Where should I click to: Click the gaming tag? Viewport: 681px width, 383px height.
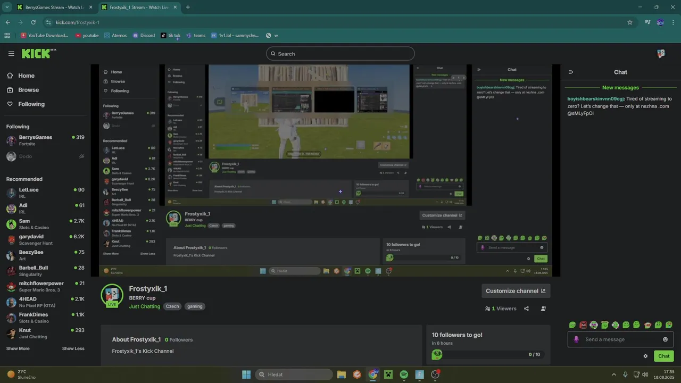click(x=195, y=306)
